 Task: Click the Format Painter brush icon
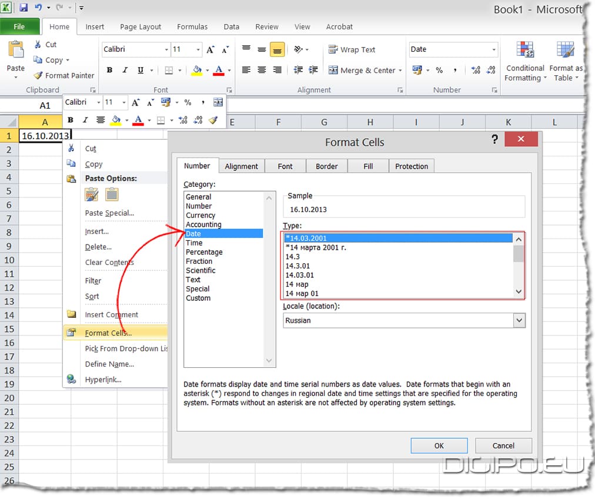[x=38, y=75]
